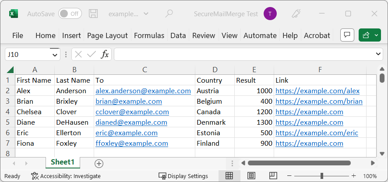Click the insert function fx icon
The width and height of the screenshot is (388, 182).
105,54
